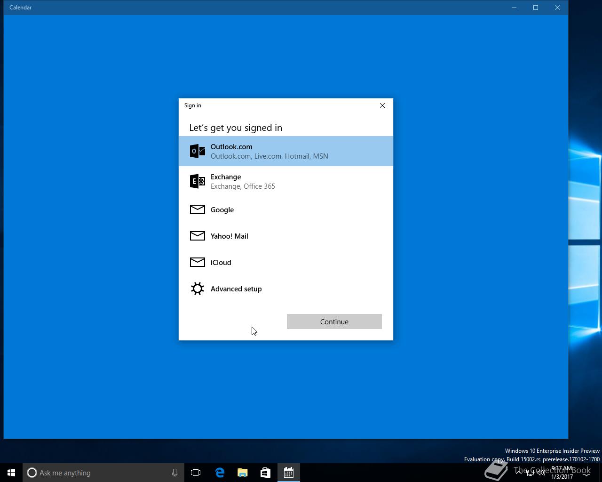Click the Calendar app taskbar icon
Screen dimensions: 602x482
289,473
